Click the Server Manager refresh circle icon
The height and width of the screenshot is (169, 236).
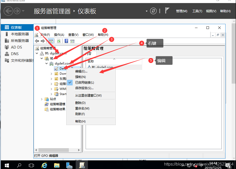(x=153, y=11)
